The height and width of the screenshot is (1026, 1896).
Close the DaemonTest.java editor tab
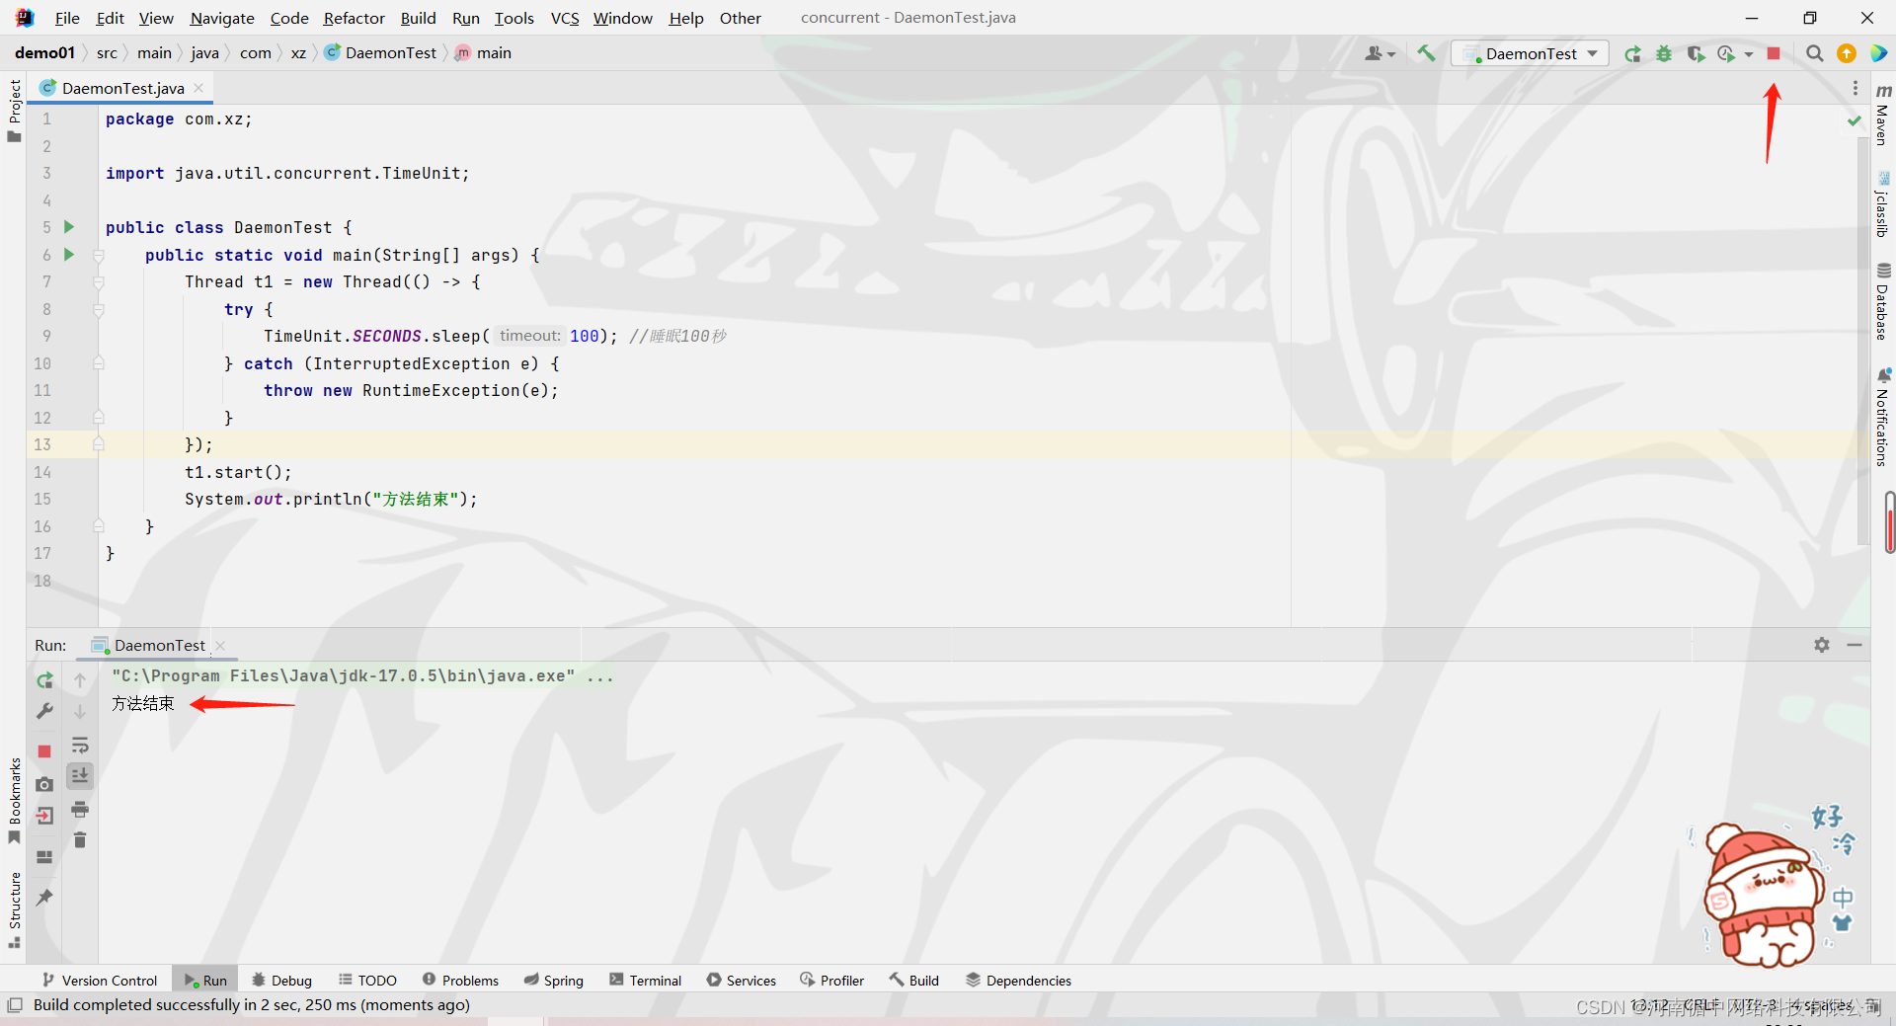(x=198, y=88)
